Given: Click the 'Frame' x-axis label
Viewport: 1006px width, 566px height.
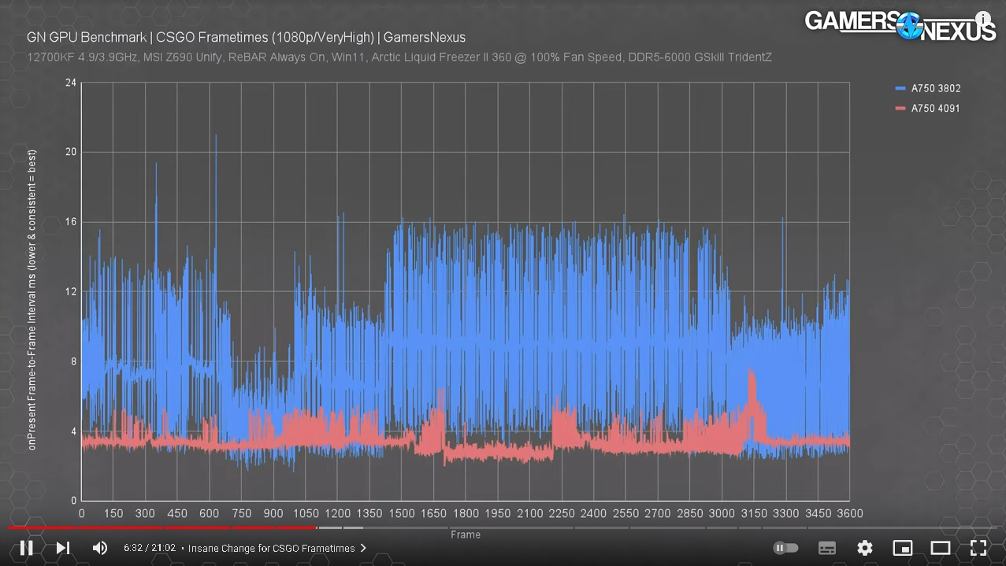Looking at the screenshot, I should pyautogui.click(x=466, y=535).
